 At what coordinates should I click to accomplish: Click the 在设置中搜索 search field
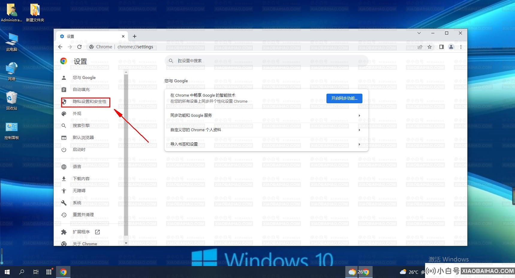[x=266, y=61]
